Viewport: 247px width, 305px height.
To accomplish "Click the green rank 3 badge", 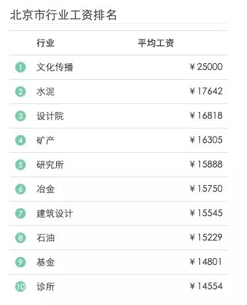I will click(x=20, y=116).
